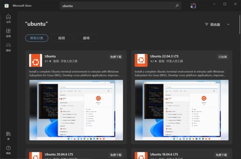Click the 4.1 star rating under Ubuntu

coord(48,61)
